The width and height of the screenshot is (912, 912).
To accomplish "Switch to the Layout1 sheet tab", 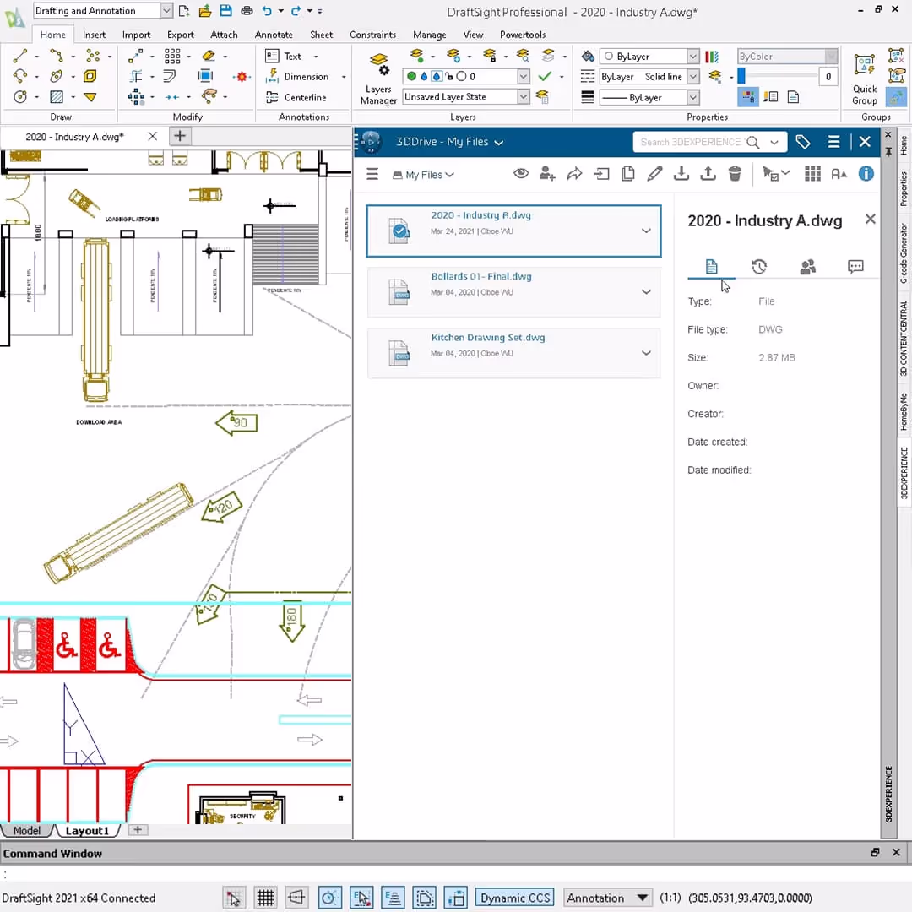I will pos(87,831).
